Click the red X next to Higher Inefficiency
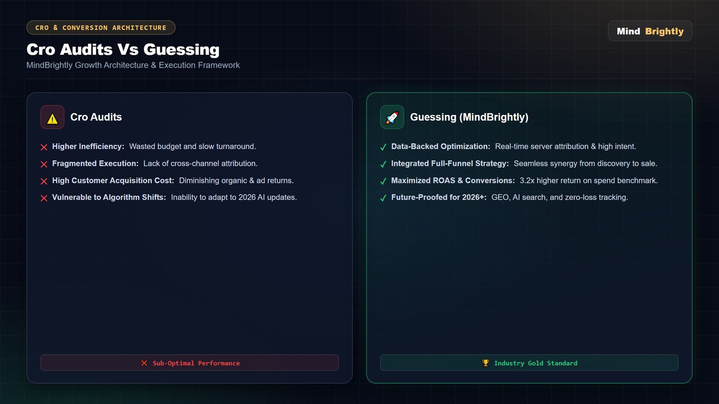 coord(44,147)
